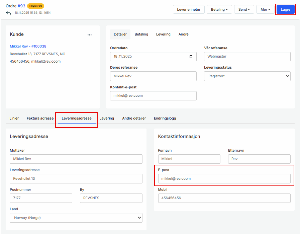This screenshot has width=300, height=234.
Task: Focus the Postnummer input field
Action: pyautogui.click(x=41, y=198)
